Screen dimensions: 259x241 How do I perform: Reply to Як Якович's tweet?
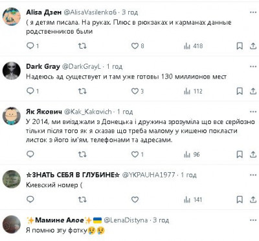(30, 155)
